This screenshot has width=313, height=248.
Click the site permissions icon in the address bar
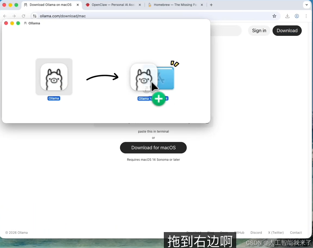tap(34, 16)
